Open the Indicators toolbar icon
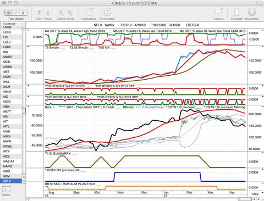This screenshot has height=201, width=264. 89,12
